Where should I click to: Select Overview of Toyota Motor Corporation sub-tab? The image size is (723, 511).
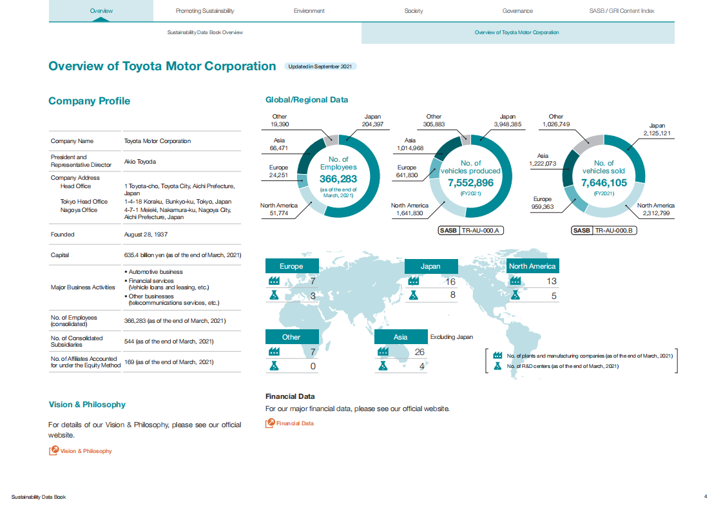(x=517, y=32)
